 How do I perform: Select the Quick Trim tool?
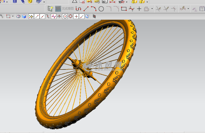coord(158,9)
